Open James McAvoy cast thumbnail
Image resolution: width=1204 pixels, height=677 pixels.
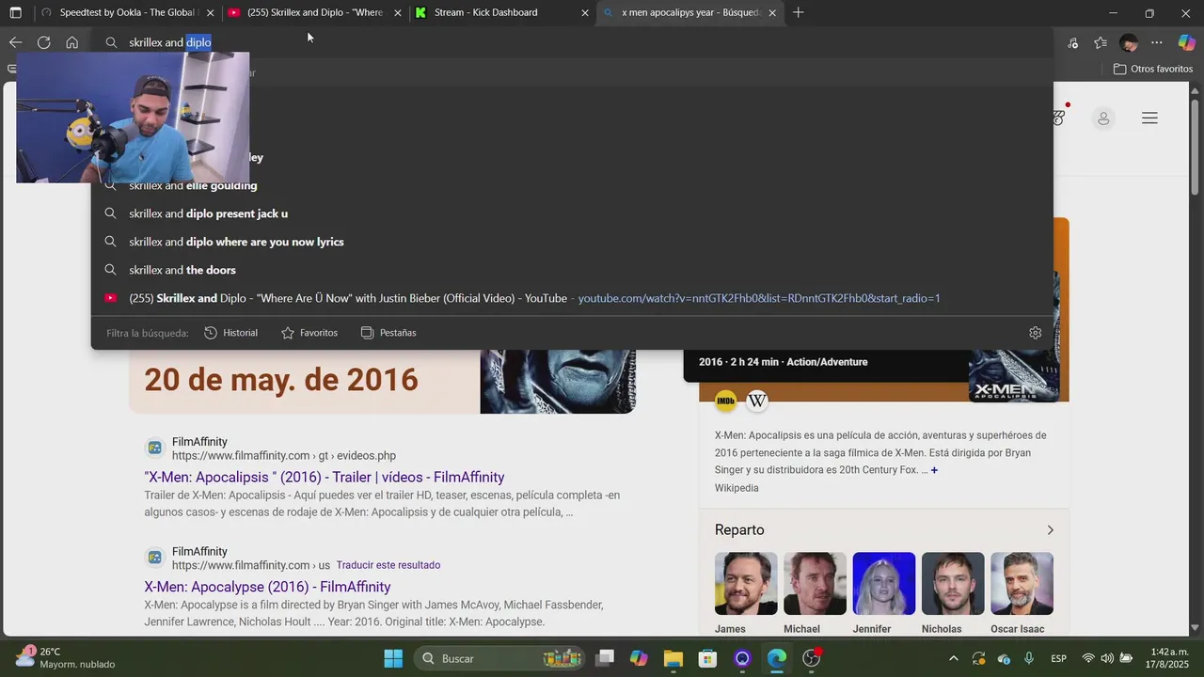coord(746,584)
